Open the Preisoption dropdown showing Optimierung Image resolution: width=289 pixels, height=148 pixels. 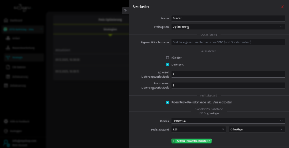coord(228,27)
